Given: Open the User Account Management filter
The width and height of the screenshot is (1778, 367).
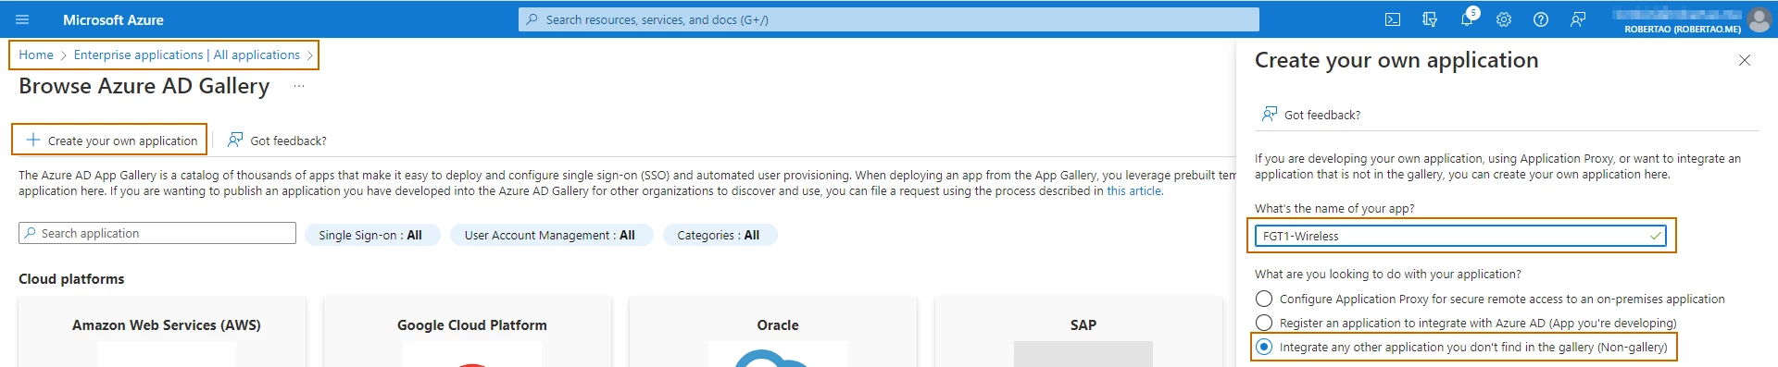Looking at the screenshot, I should 551,235.
